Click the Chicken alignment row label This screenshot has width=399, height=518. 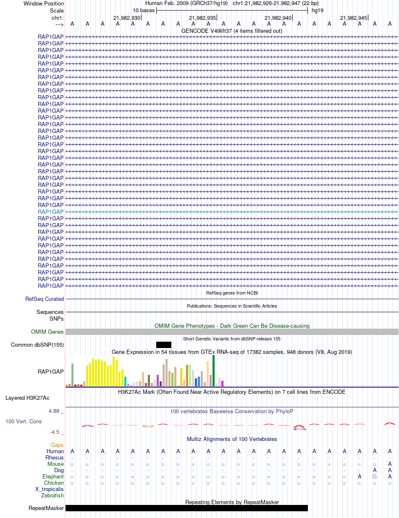(x=54, y=483)
